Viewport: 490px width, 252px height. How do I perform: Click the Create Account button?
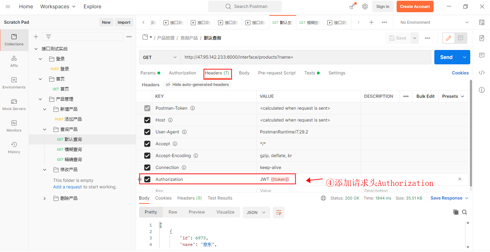415,6
